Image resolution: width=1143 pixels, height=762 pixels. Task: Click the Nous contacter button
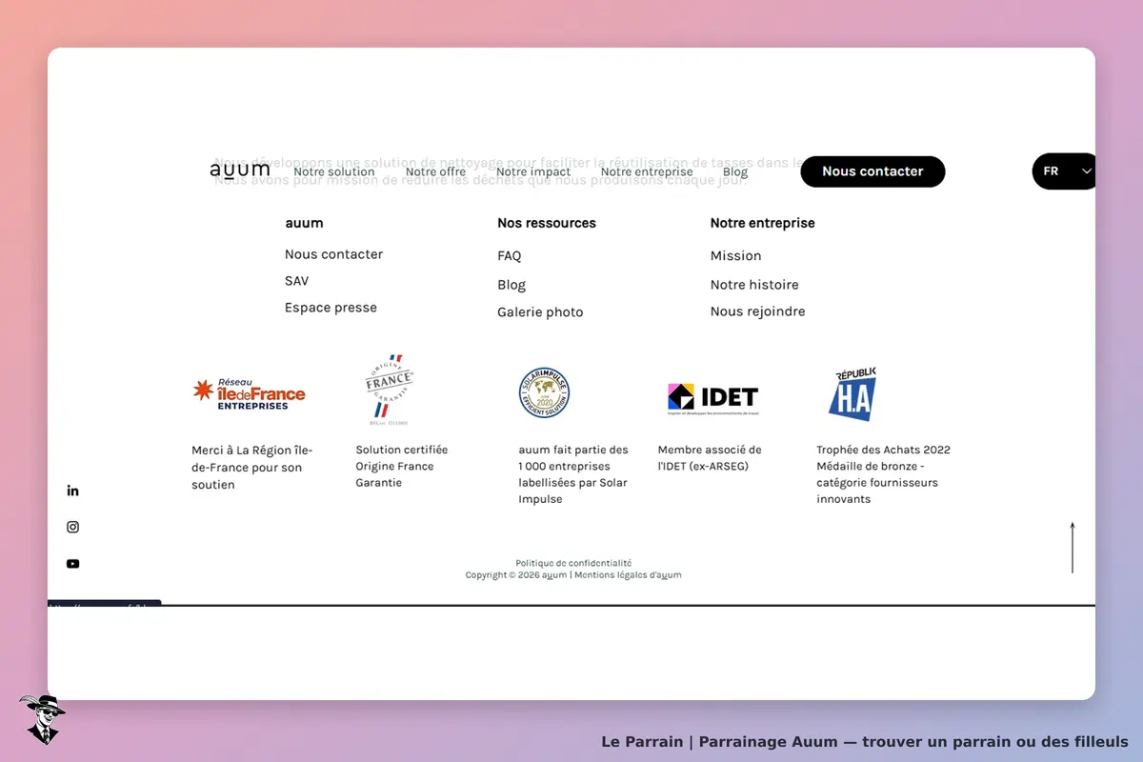(872, 171)
